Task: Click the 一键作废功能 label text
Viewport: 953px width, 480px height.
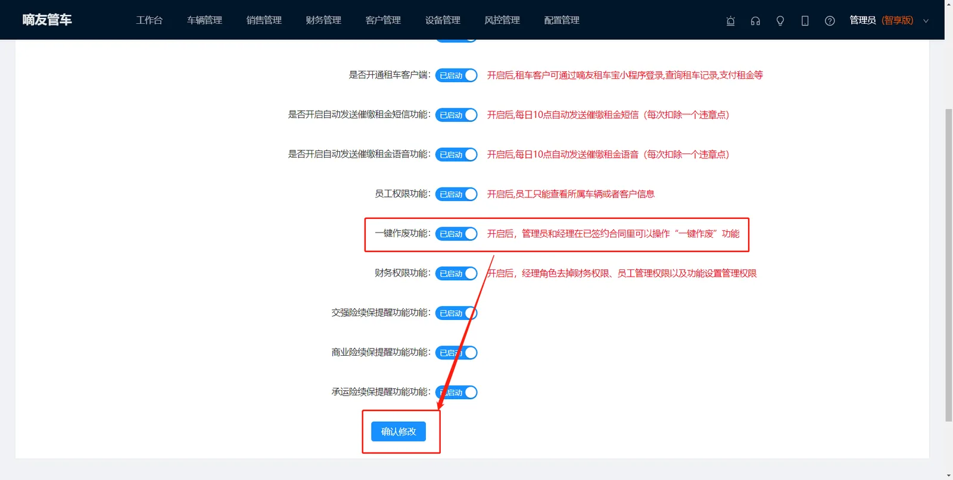Action: tap(403, 233)
